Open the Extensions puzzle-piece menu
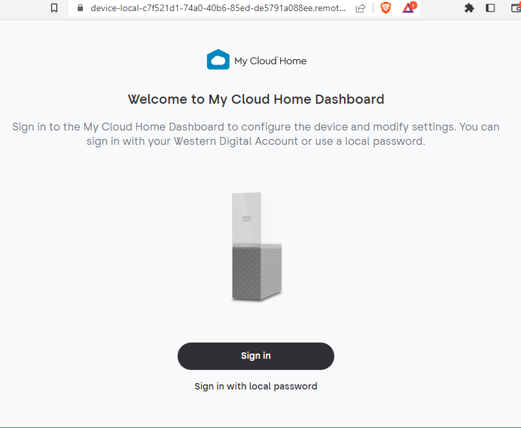521x428 pixels. (x=469, y=8)
